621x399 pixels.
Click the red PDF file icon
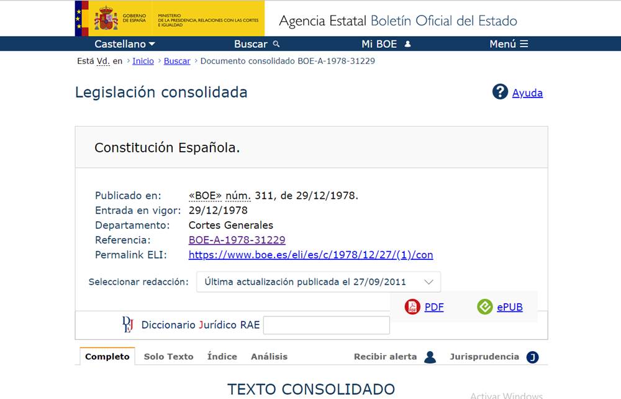tap(412, 307)
